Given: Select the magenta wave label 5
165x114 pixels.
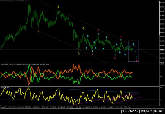Looking at the screenshot, I should [136, 60].
